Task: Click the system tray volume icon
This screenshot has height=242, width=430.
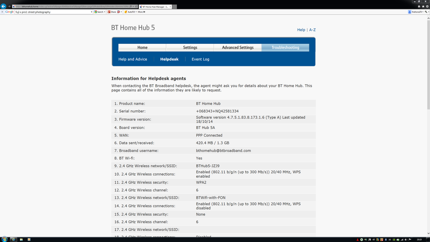Action: point(406,239)
